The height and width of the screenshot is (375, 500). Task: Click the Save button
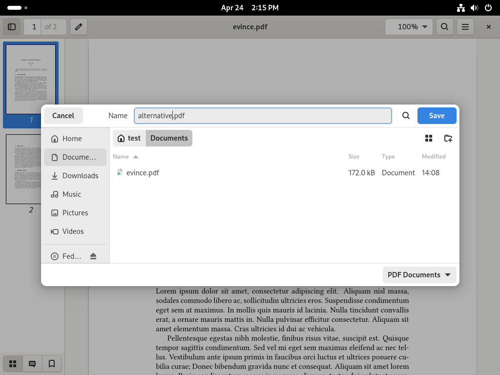pos(437,116)
